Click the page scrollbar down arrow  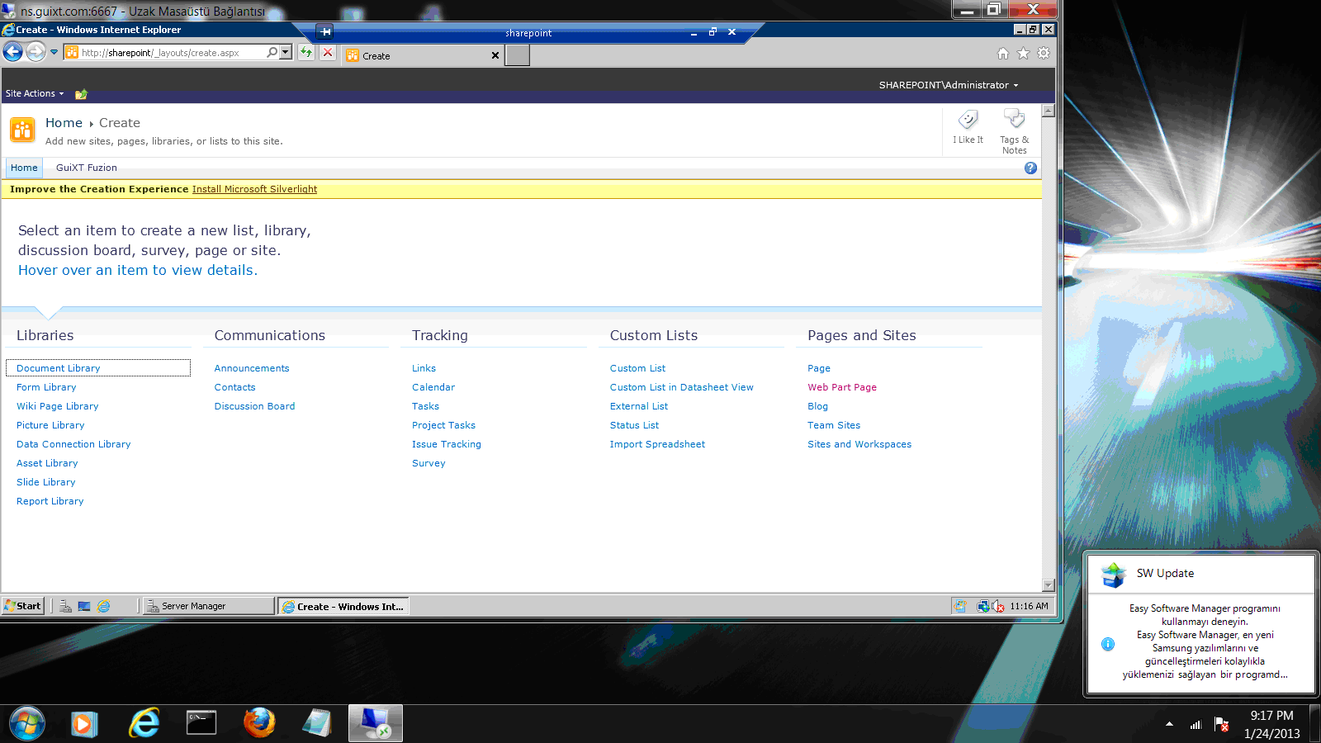click(x=1049, y=585)
